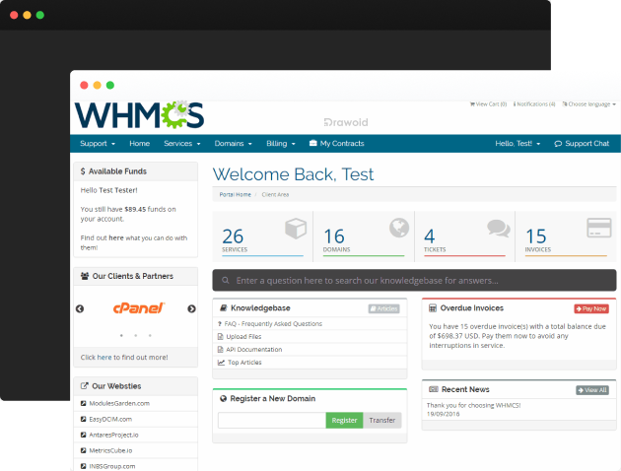This screenshot has height=471, width=621.
Task: Open the Upload Files article
Action: [243, 337]
